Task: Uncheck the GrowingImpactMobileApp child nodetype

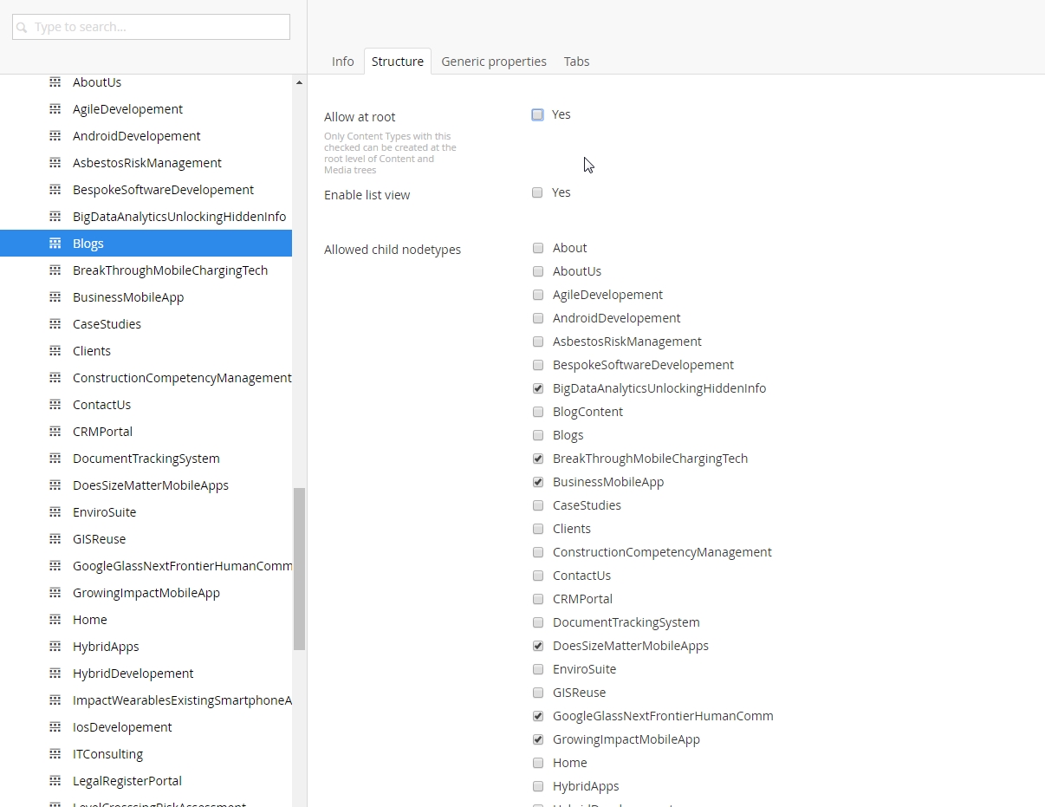Action: pos(538,739)
